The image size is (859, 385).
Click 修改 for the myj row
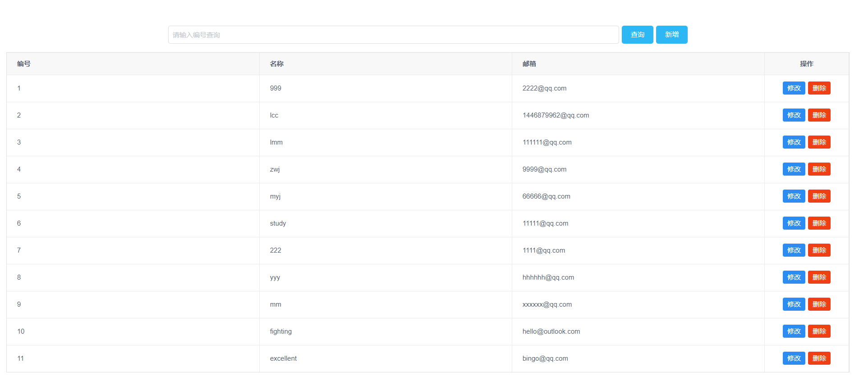point(794,196)
